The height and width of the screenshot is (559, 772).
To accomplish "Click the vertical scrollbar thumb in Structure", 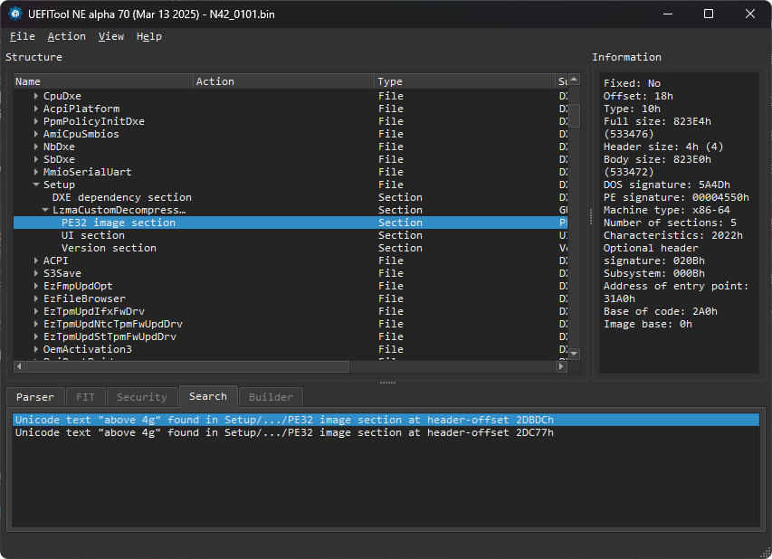I will point(574,116).
